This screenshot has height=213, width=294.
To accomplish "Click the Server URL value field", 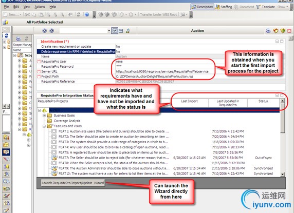I will [200, 71].
